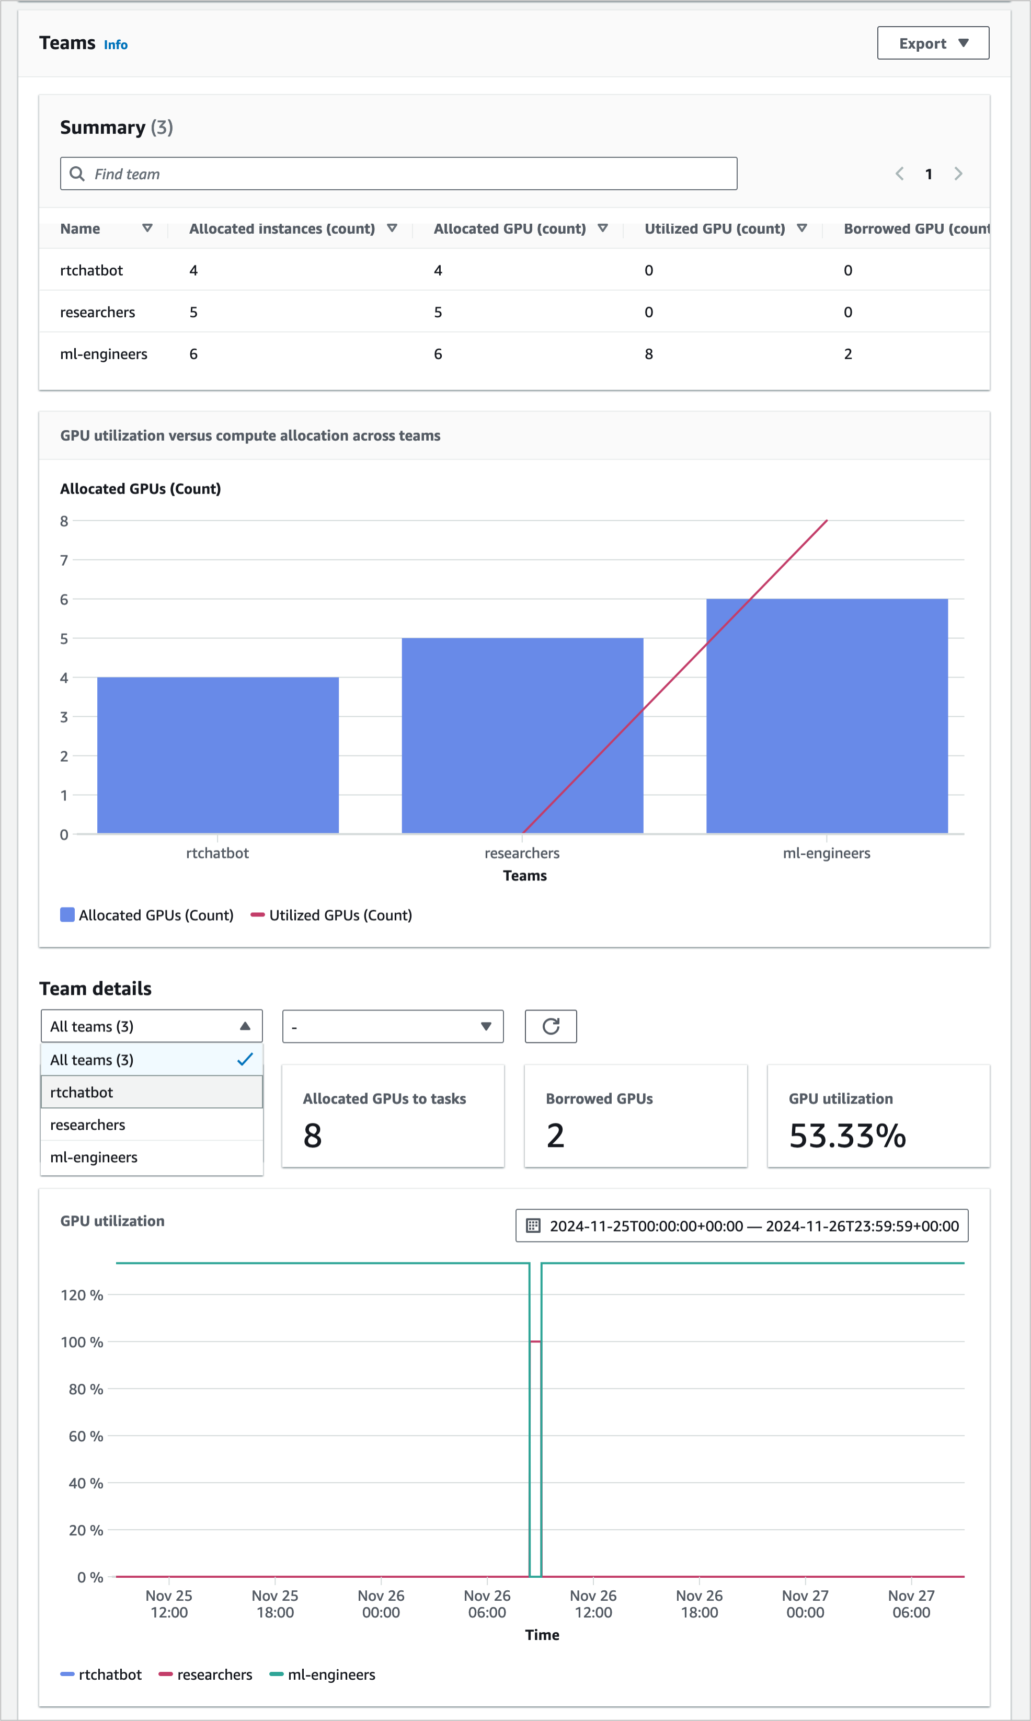The image size is (1031, 1721).
Task: Click the refresh button in Team details
Action: 550,1026
